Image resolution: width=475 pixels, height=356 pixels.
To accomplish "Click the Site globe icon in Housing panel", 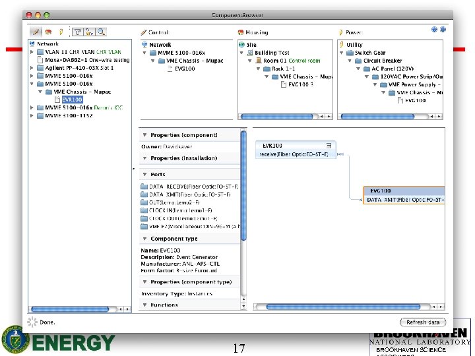I will click(x=241, y=45).
